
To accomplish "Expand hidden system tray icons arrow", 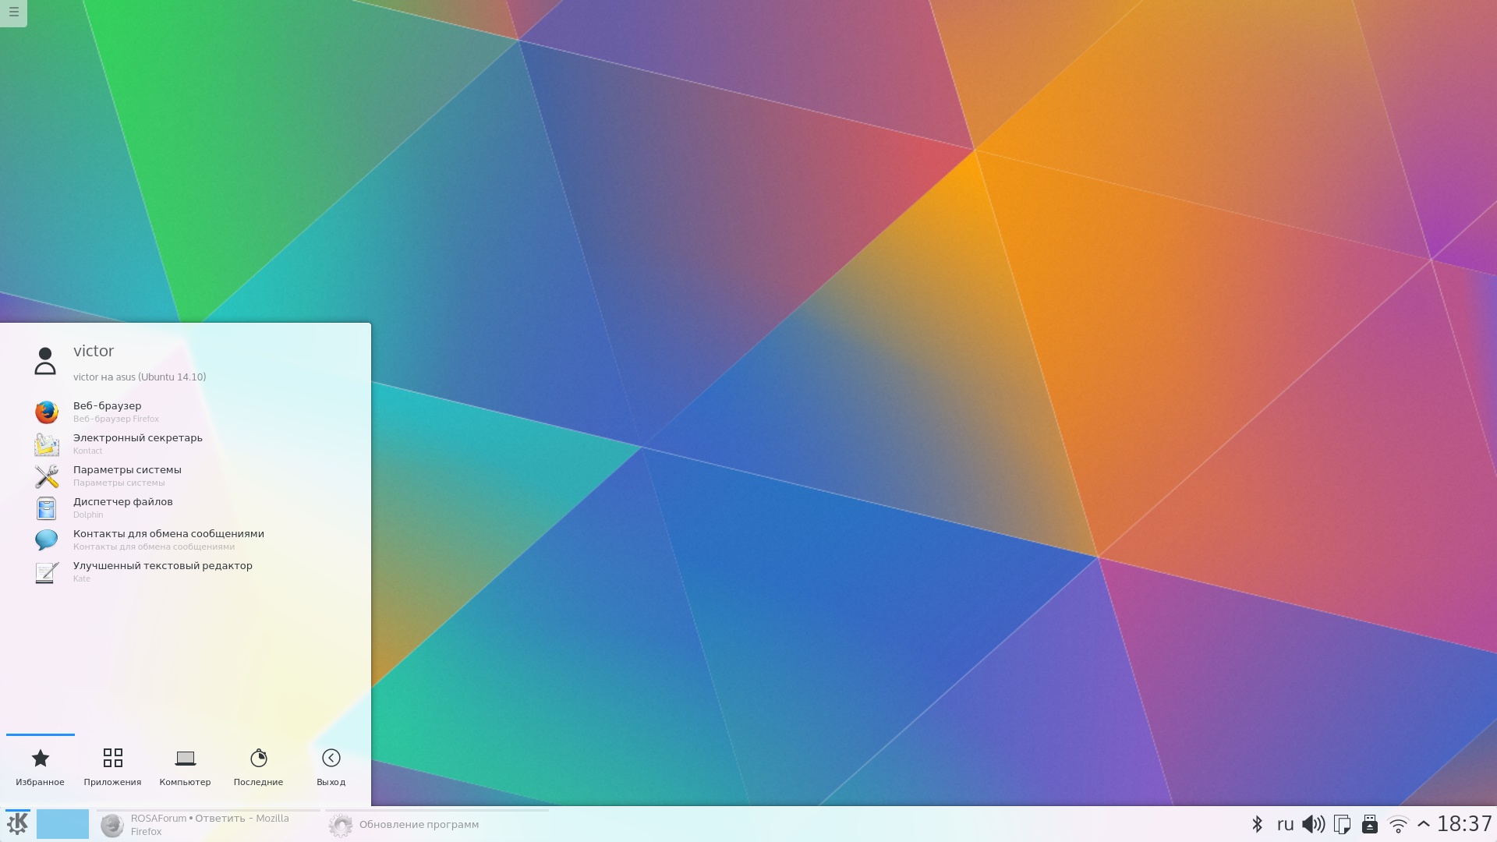I will pyautogui.click(x=1424, y=824).
